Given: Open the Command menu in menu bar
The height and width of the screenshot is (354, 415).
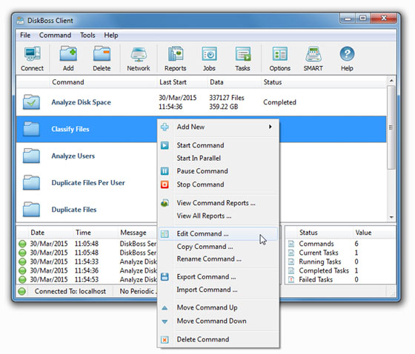Looking at the screenshot, I should coord(55,36).
